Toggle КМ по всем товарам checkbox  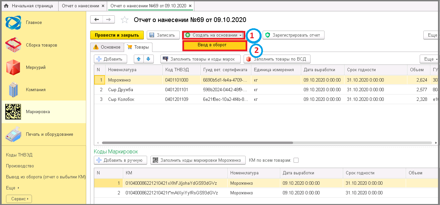[296, 160]
